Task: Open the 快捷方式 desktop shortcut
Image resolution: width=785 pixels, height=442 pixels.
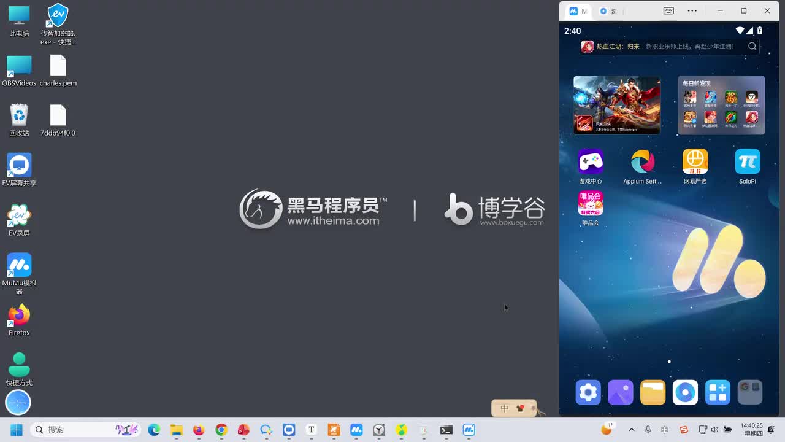Action: (19, 370)
